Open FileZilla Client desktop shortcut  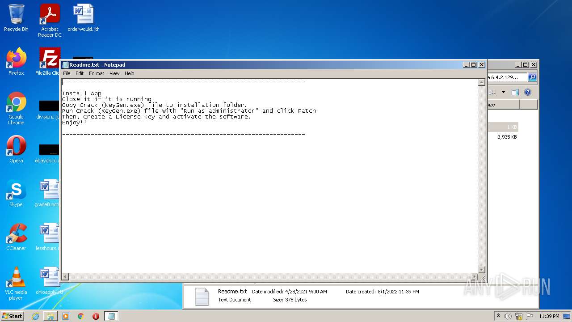coord(48,62)
